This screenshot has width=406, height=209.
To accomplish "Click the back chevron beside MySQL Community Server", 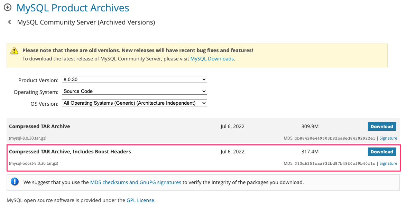I will pyautogui.click(x=10, y=22).
